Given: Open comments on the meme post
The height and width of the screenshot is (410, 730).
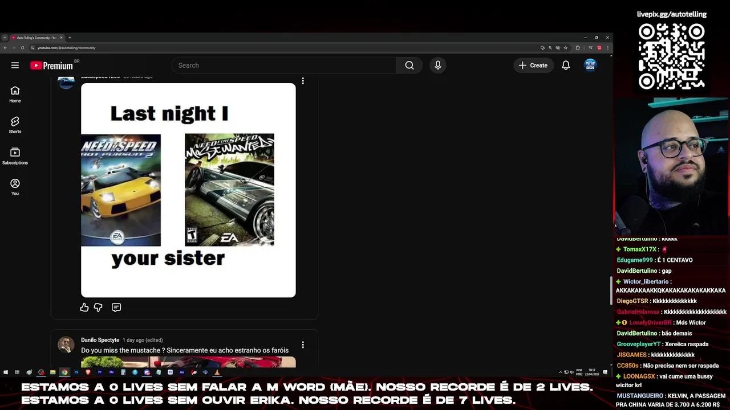Looking at the screenshot, I should click(116, 307).
